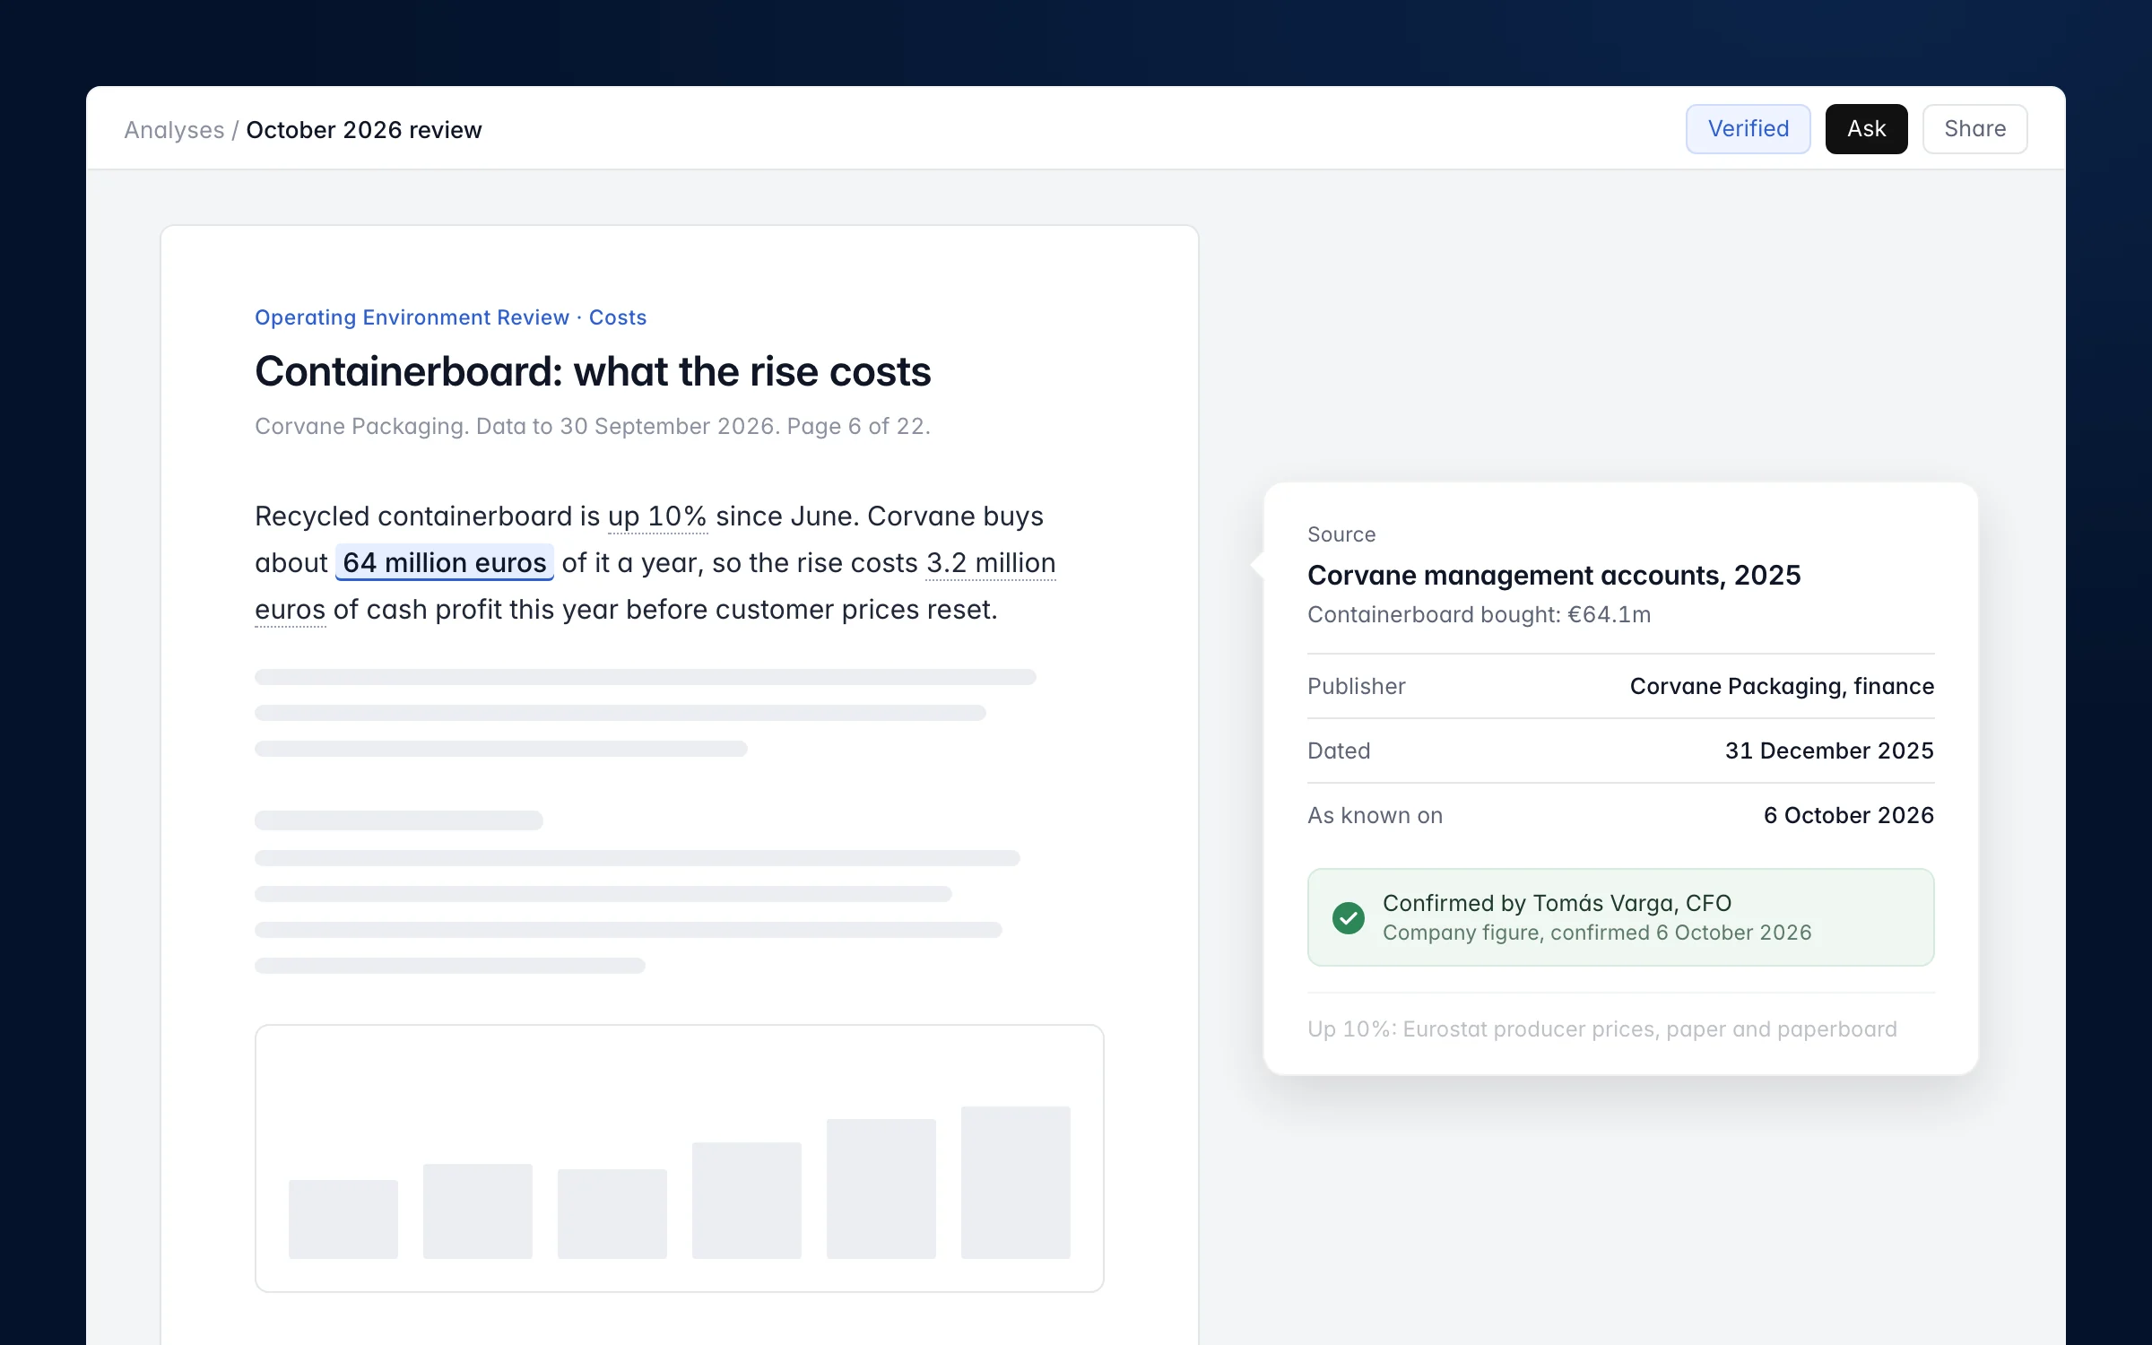The height and width of the screenshot is (1345, 2152).
Task: Click the 31 December 2025 date value
Action: (1829, 751)
